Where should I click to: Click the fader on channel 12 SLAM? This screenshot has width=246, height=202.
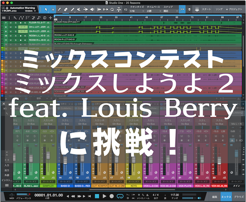[31, 158]
